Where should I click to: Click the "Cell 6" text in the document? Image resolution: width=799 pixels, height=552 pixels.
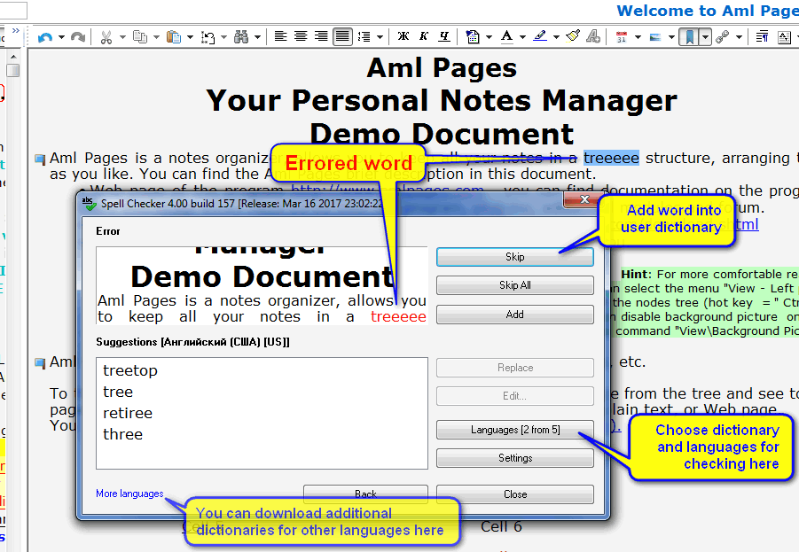[501, 526]
